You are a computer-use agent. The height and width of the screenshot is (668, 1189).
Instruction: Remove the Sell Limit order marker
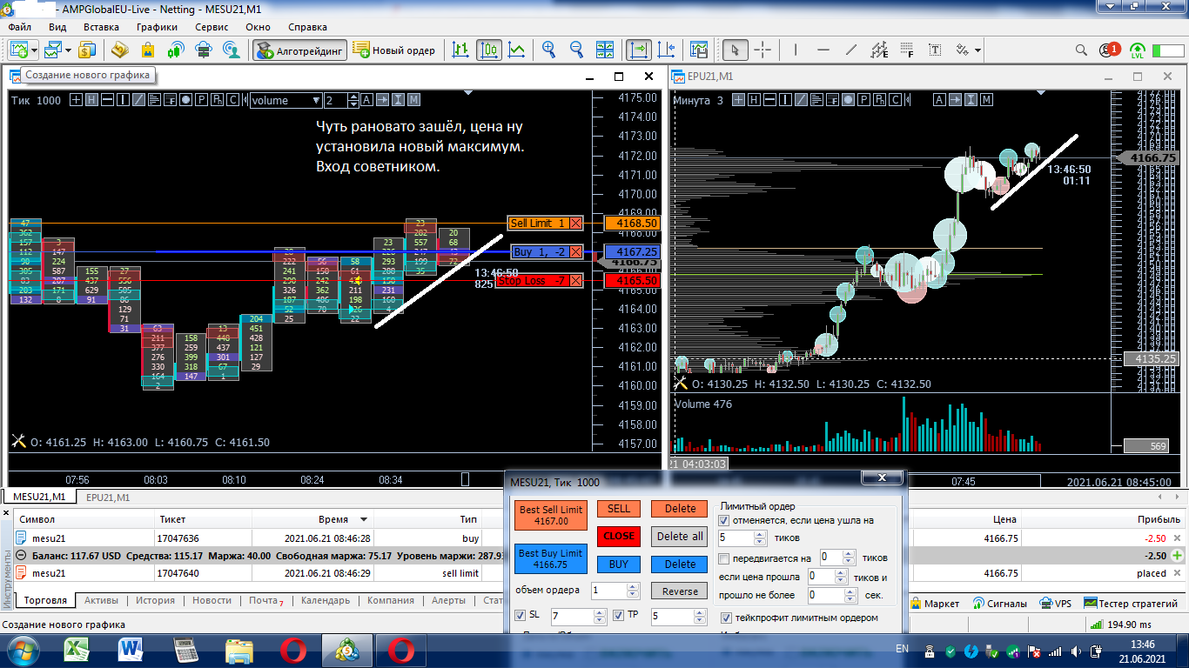point(576,224)
